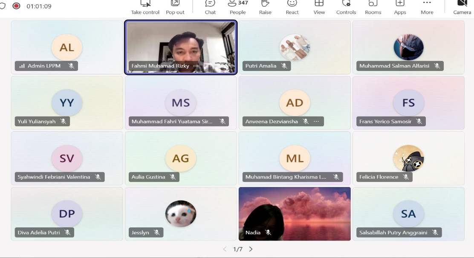Click the mute icon next to Nadia
The width and height of the screenshot is (474, 258).
point(268,232)
